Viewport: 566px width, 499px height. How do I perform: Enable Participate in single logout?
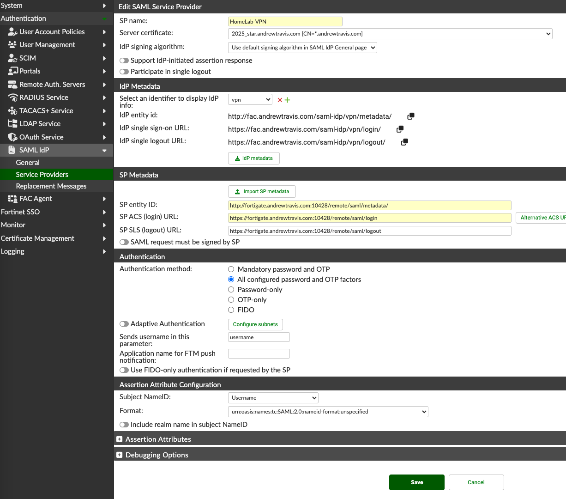(x=124, y=72)
